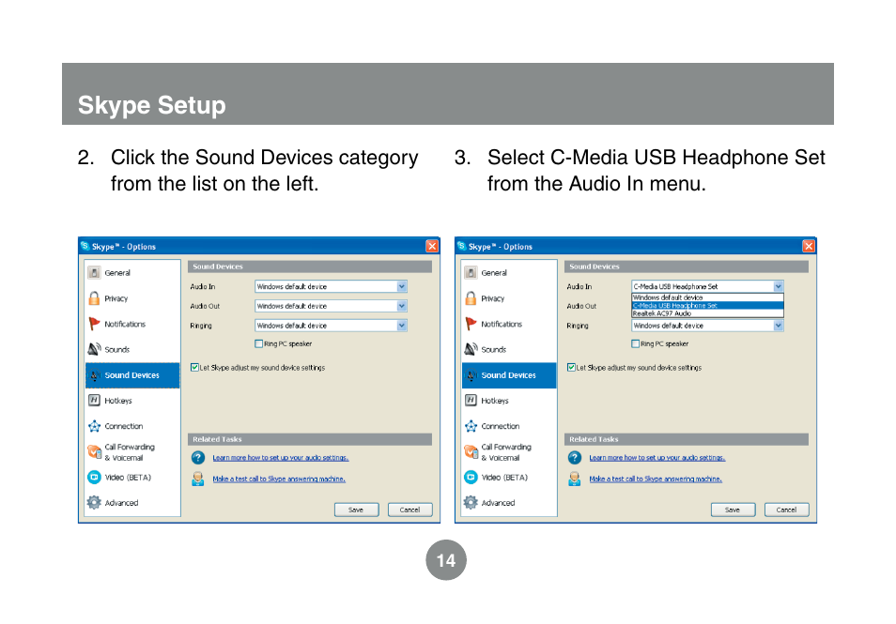
Task: Click the Advanced gear icon in left window
Action: tap(94, 502)
